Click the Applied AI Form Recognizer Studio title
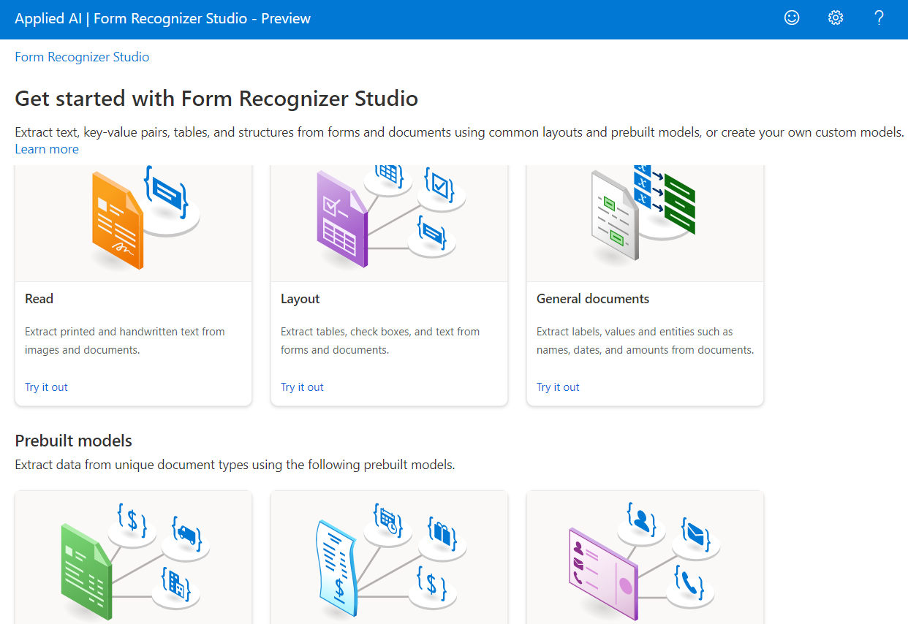 point(162,18)
